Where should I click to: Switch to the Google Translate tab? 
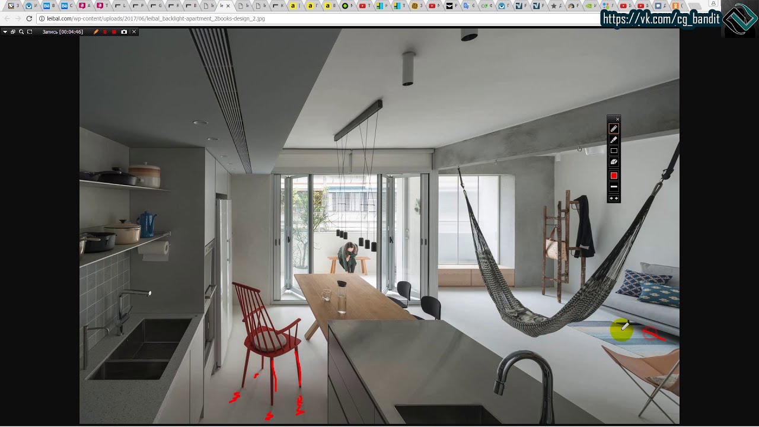click(x=468, y=6)
